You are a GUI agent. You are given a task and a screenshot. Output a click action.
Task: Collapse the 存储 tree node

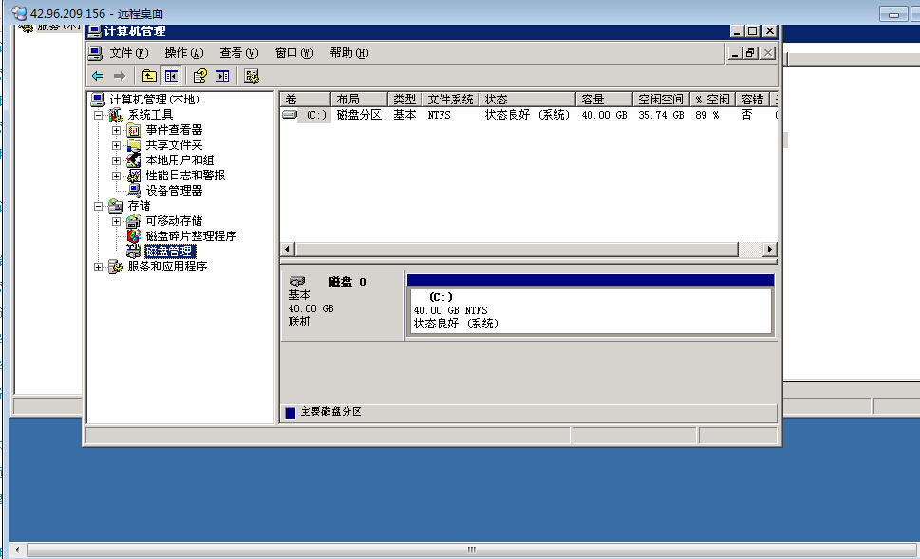point(99,206)
